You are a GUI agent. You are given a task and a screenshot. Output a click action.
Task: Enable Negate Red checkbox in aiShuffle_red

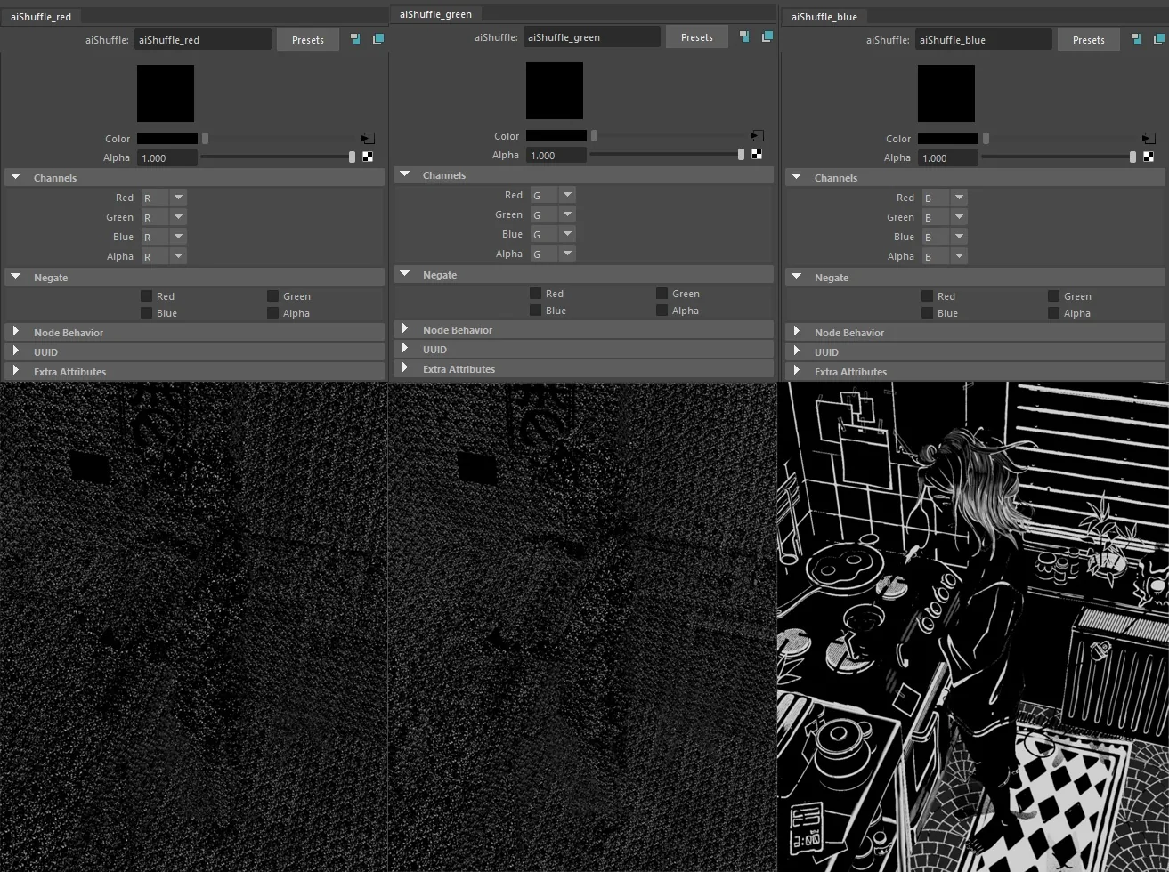coord(146,295)
